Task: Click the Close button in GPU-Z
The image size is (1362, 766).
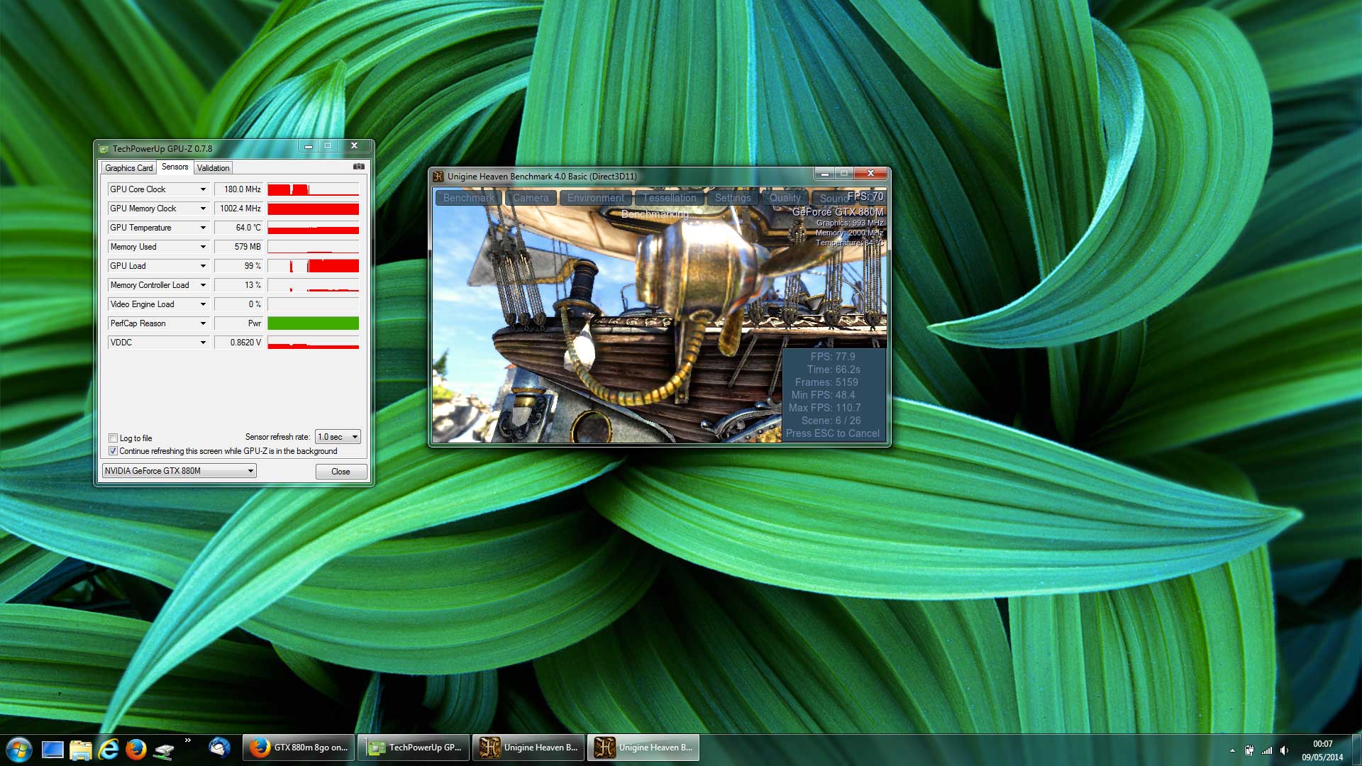Action: click(x=340, y=472)
